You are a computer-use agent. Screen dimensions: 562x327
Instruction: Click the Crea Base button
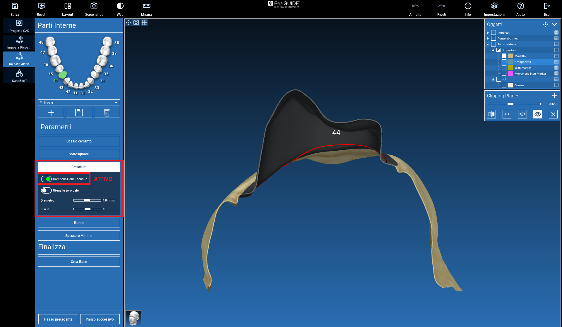(x=79, y=261)
